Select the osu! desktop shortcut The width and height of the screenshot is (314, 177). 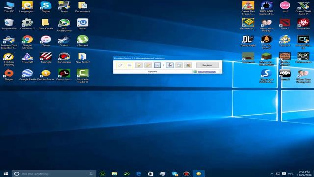(285, 7)
